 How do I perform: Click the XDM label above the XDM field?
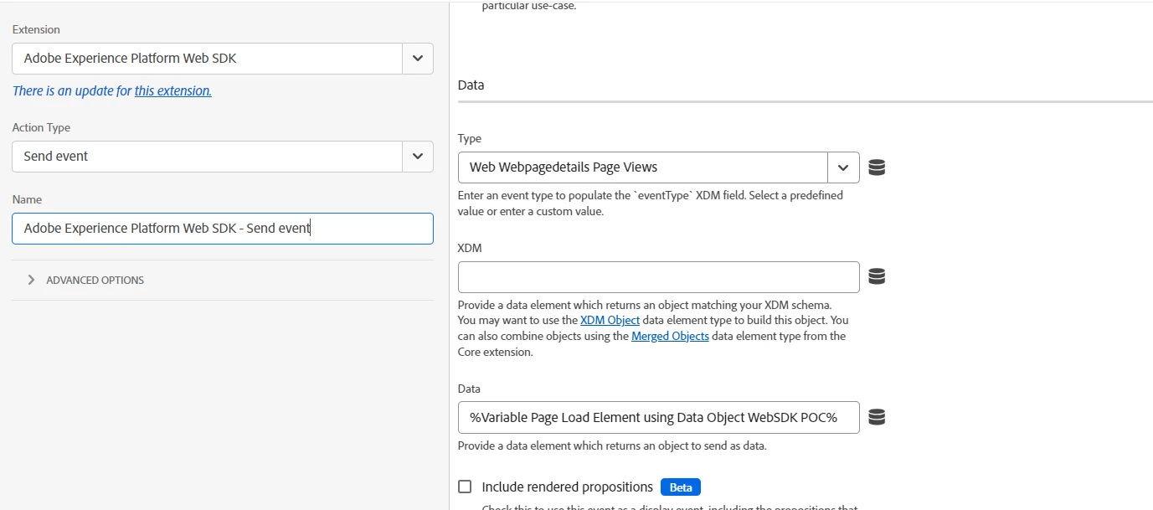470,249
